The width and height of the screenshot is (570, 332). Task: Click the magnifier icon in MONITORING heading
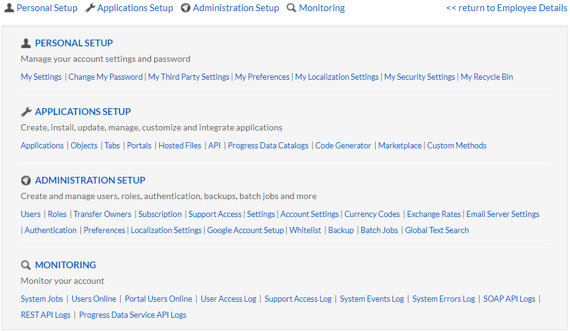26,265
